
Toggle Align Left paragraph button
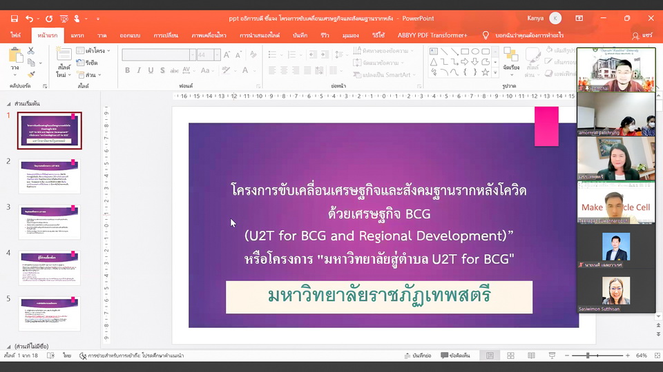(272, 70)
